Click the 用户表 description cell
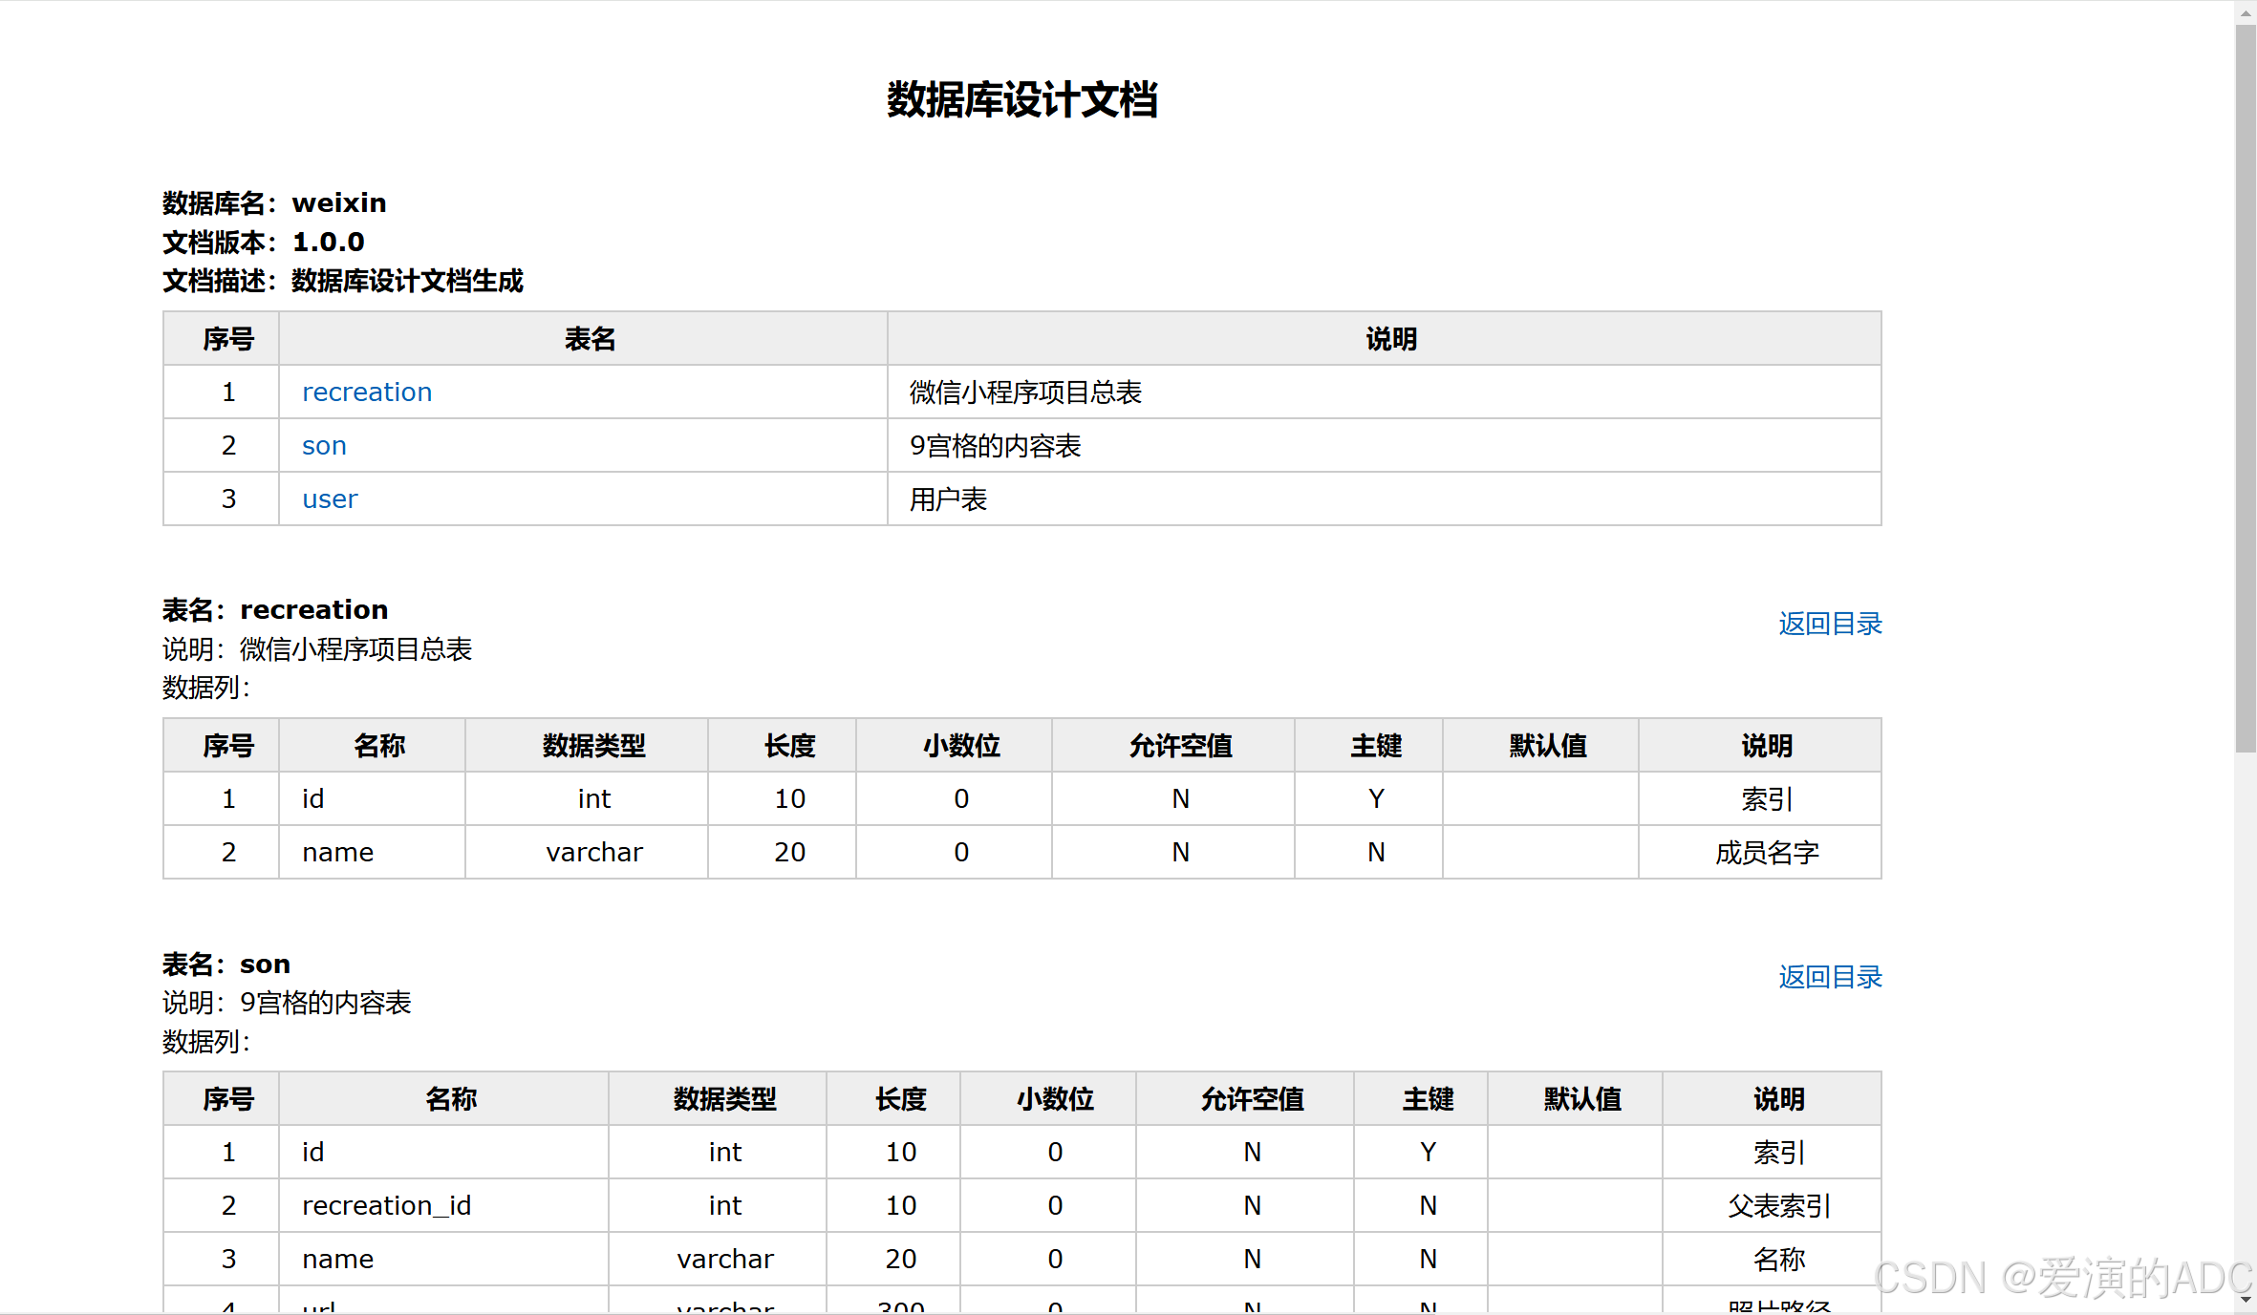The width and height of the screenshot is (2257, 1315). coord(948,499)
